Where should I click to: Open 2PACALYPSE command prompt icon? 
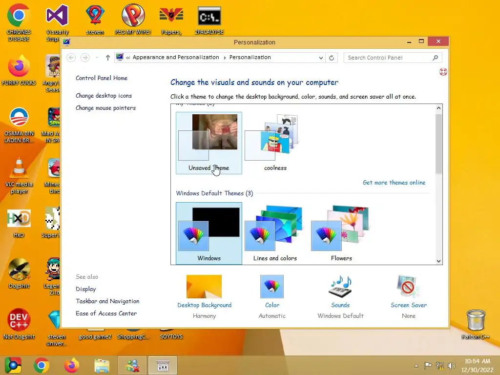point(209,20)
